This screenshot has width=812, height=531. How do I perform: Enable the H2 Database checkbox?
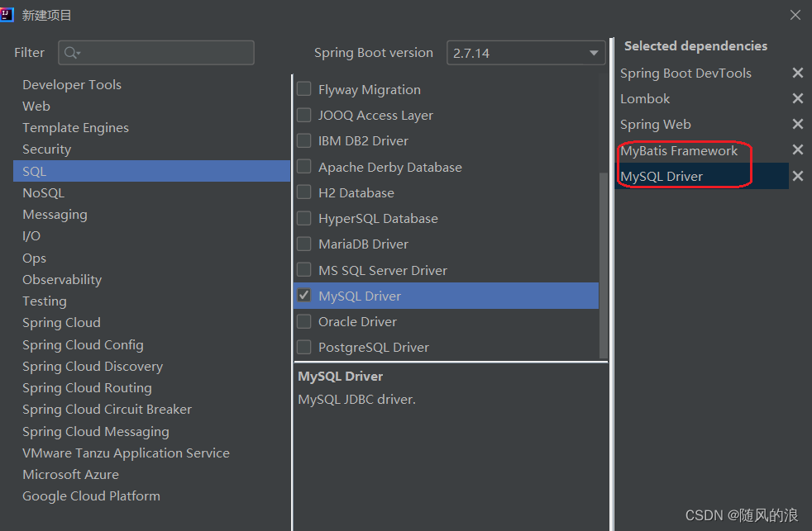(x=304, y=192)
